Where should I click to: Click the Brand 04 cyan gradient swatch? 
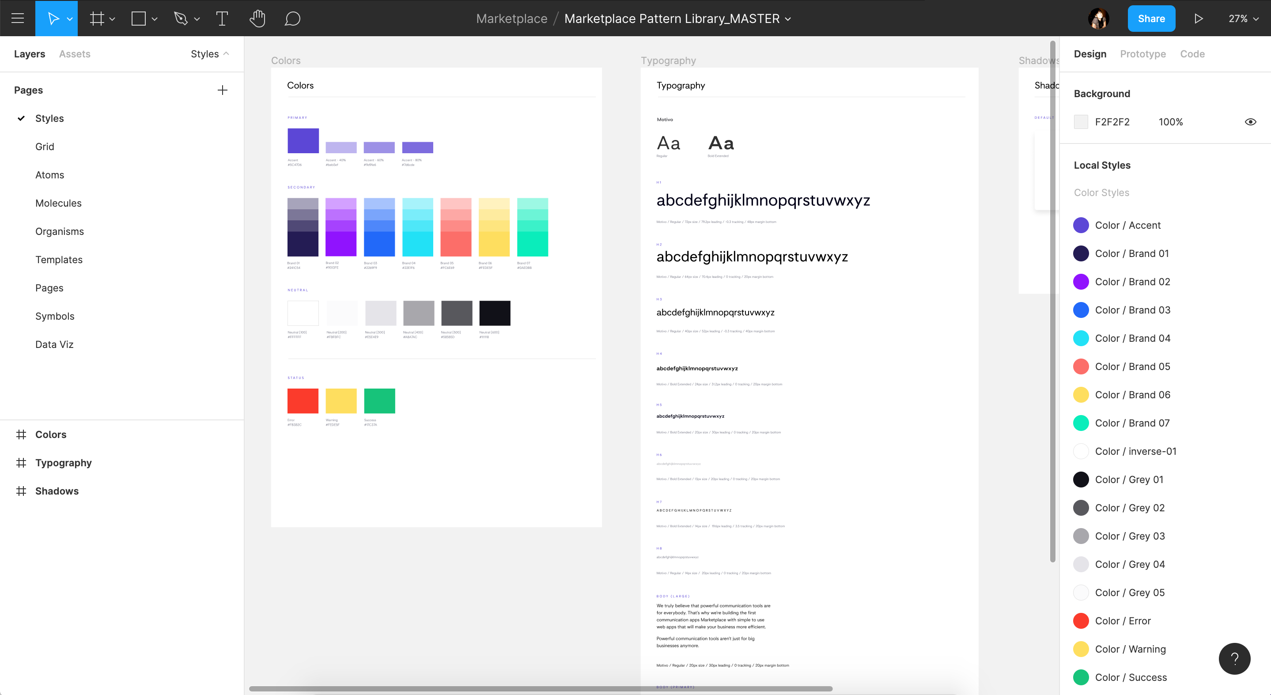(x=417, y=227)
